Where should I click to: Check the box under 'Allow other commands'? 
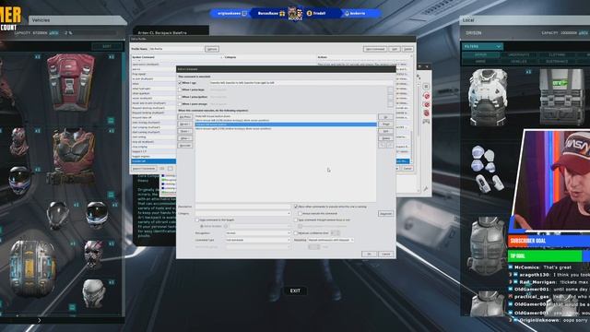[x=300, y=213]
